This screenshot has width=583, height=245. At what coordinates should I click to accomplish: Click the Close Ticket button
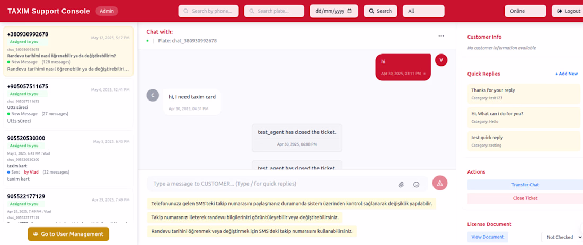click(x=525, y=198)
